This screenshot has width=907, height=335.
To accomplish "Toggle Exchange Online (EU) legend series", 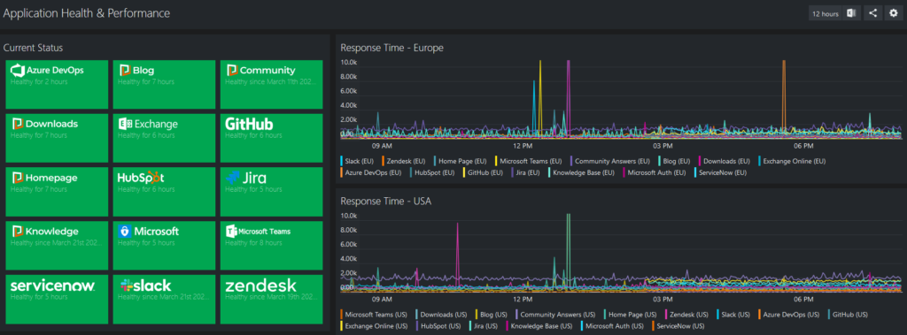I will [792, 161].
